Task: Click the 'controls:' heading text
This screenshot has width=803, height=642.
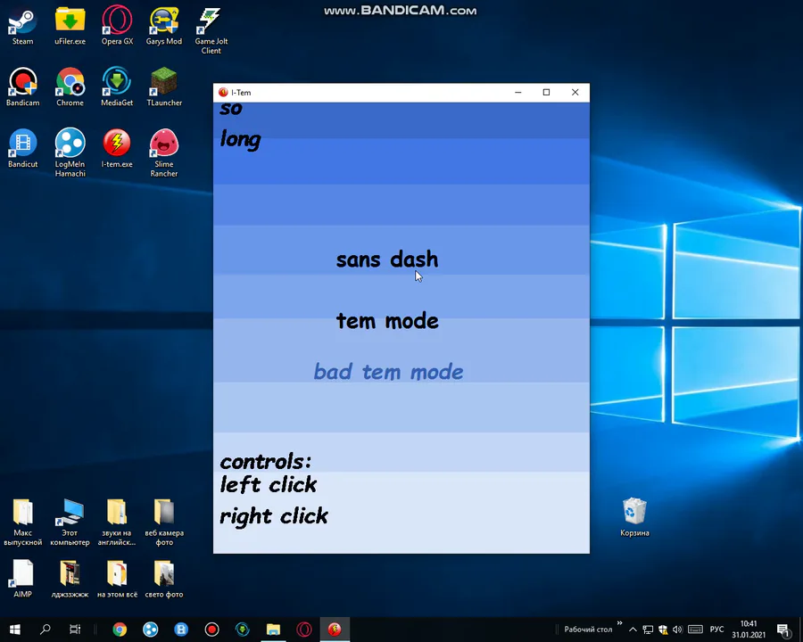Action: [265, 461]
